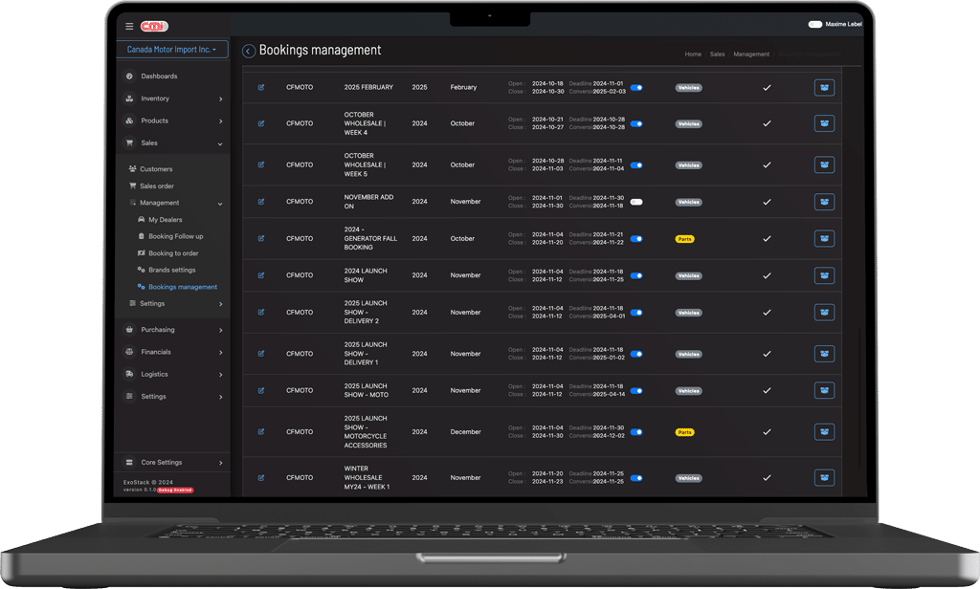The image size is (980, 589).
Task: Open box action for LAUNCH SHOW DELIVERY 1
Action: pos(824,354)
